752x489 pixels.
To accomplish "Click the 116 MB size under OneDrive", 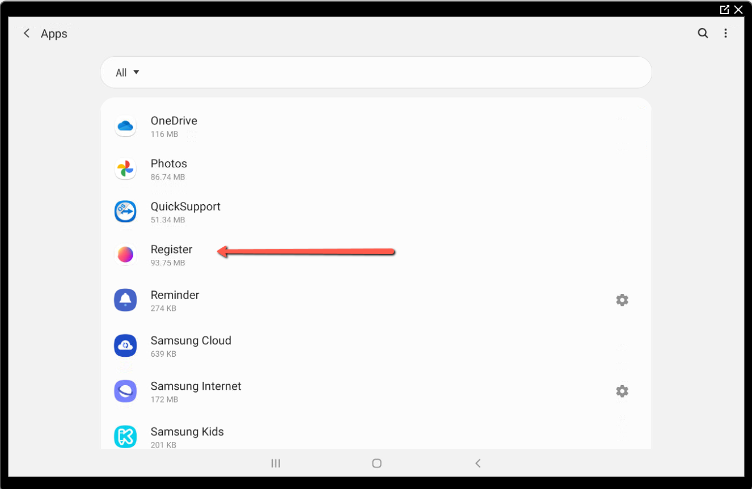I will (164, 134).
